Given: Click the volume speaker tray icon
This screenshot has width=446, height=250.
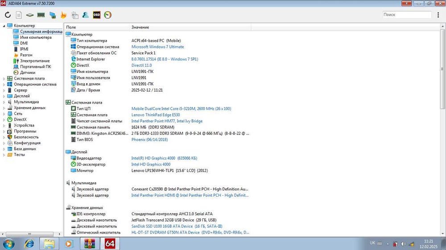Looking at the screenshot, I should point(403,244).
